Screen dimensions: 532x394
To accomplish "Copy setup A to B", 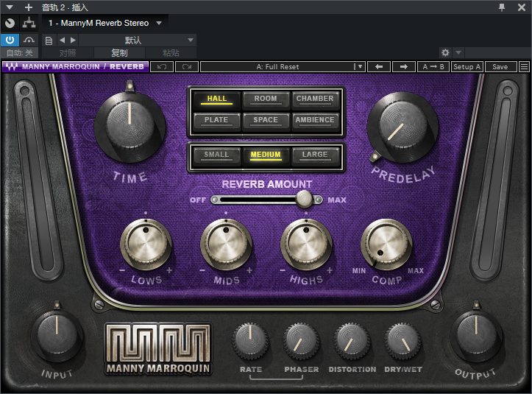I will (x=433, y=66).
